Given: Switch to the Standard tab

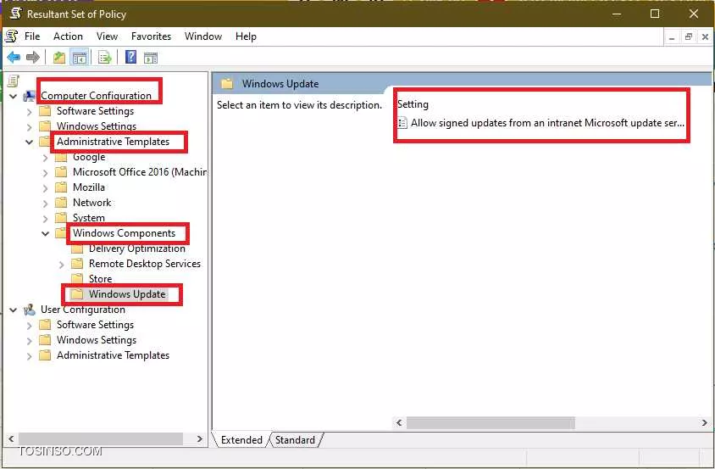Looking at the screenshot, I should click(295, 440).
